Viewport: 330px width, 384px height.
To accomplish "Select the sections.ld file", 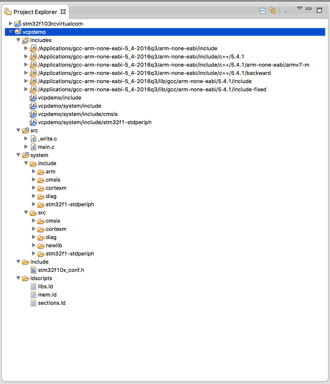I will point(52,303).
